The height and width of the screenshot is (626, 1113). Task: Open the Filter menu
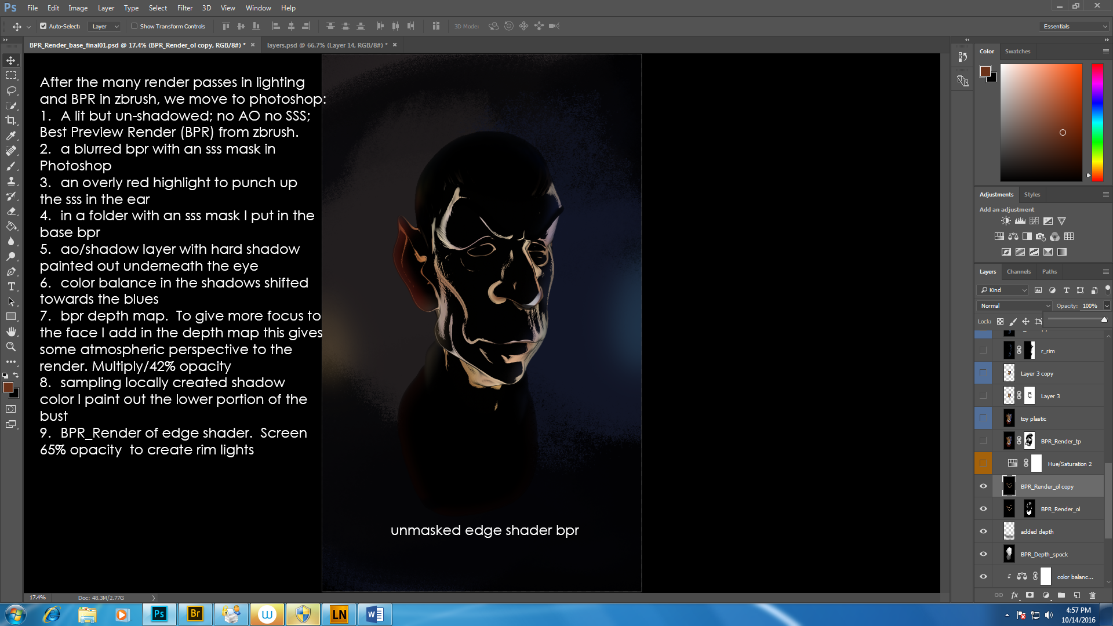coord(184,8)
